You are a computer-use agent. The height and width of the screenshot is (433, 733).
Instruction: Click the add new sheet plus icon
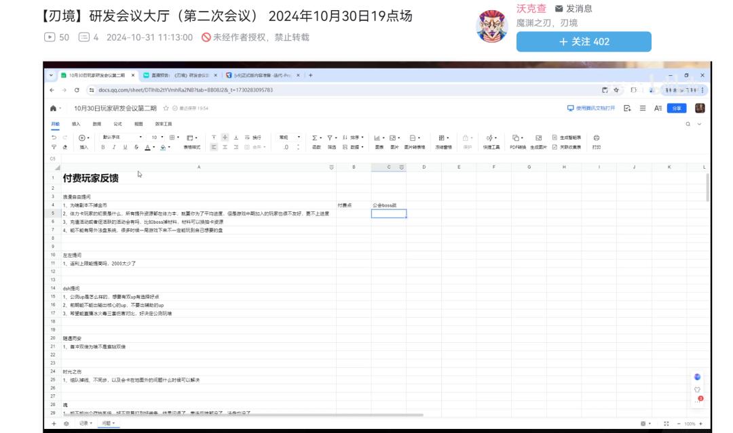pos(54,424)
